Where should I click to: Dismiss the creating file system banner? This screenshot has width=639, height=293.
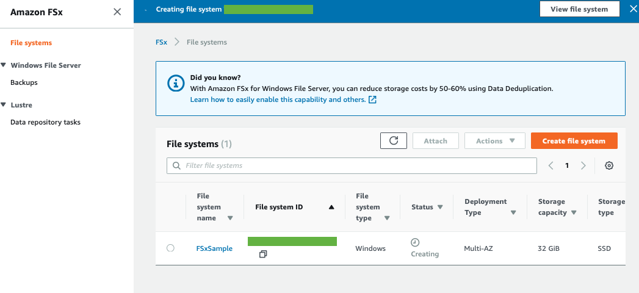pos(633,9)
